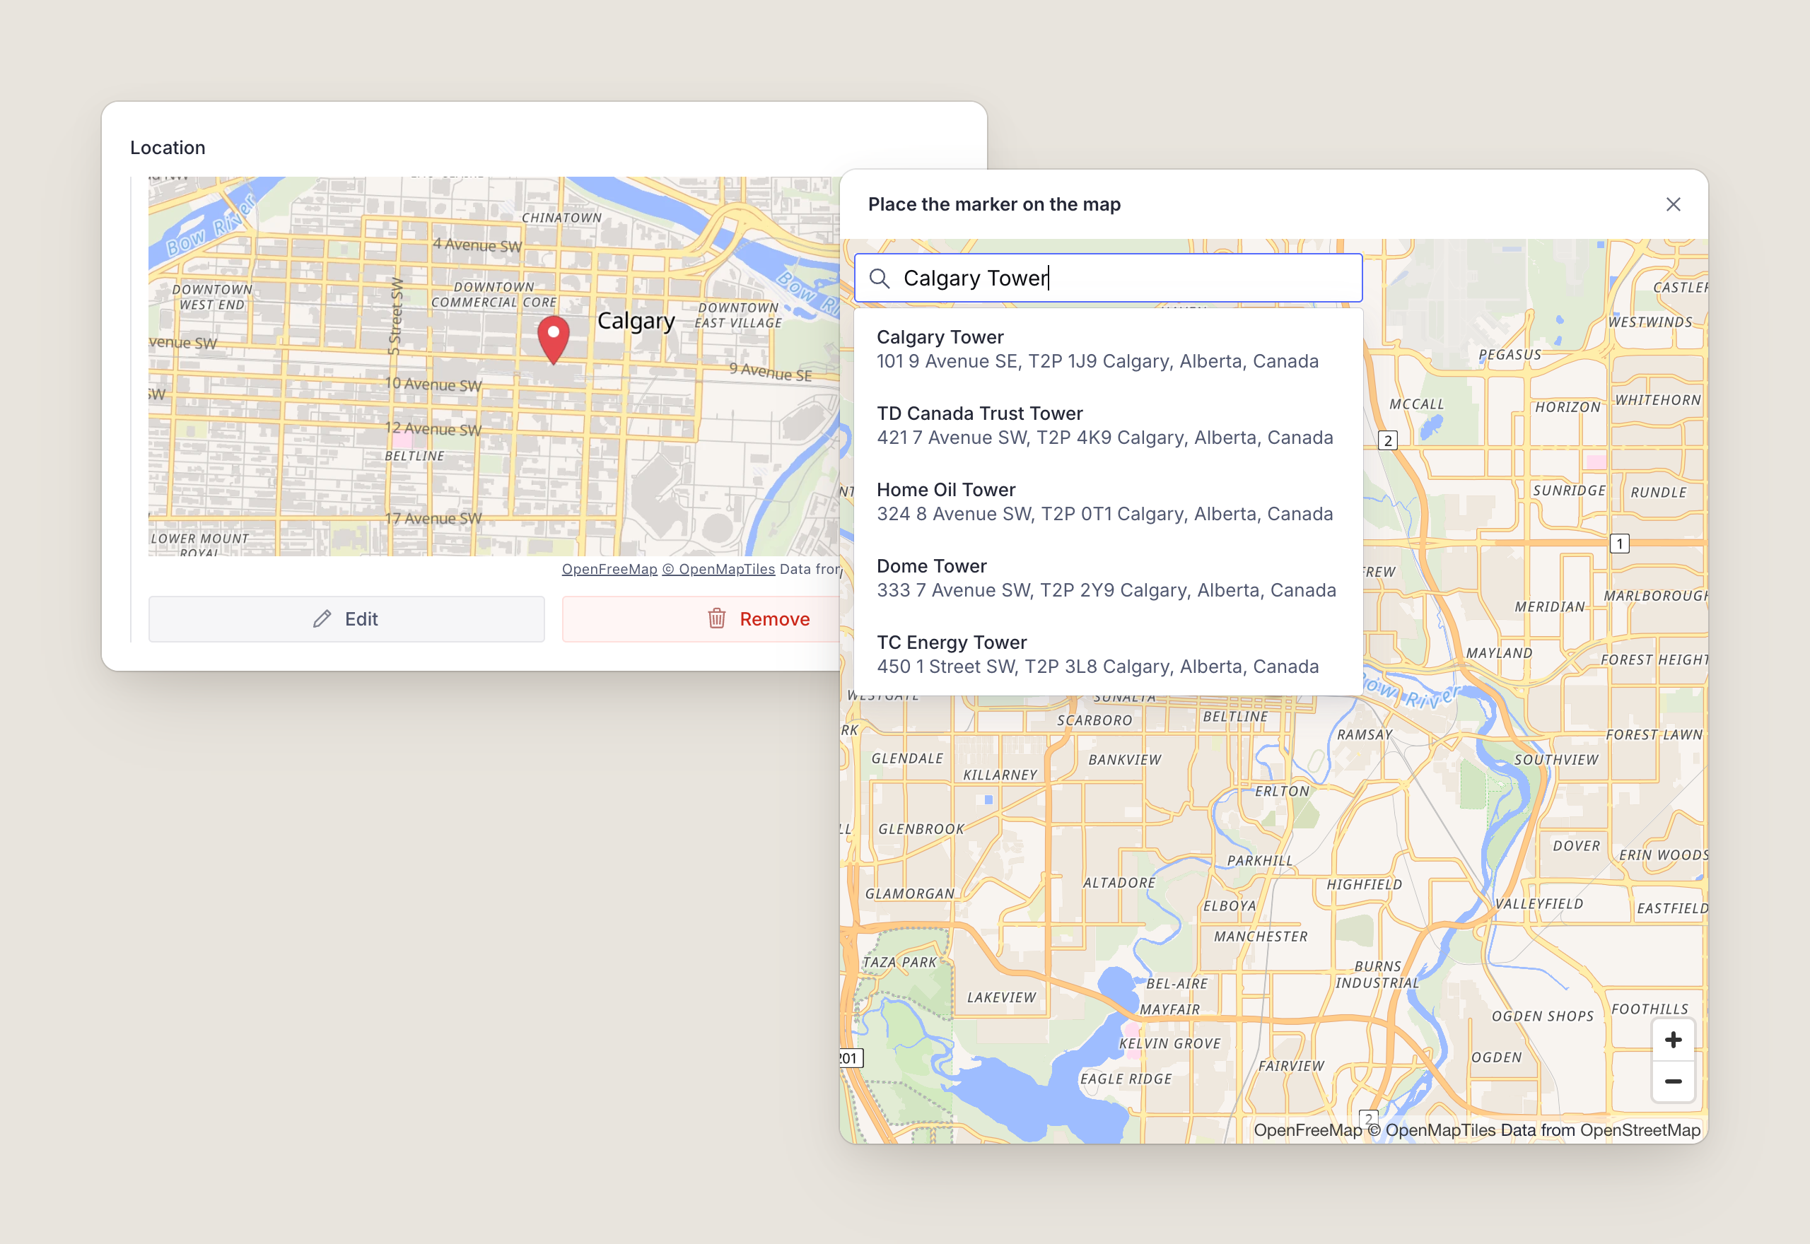
Task: Focus the Calgary Tower search field
Action: pyautogui.click(x=1109, y=278)
